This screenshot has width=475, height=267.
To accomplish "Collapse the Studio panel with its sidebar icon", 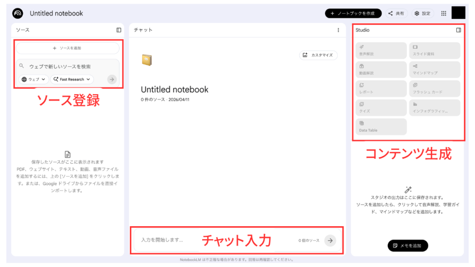I will [458, 30].
